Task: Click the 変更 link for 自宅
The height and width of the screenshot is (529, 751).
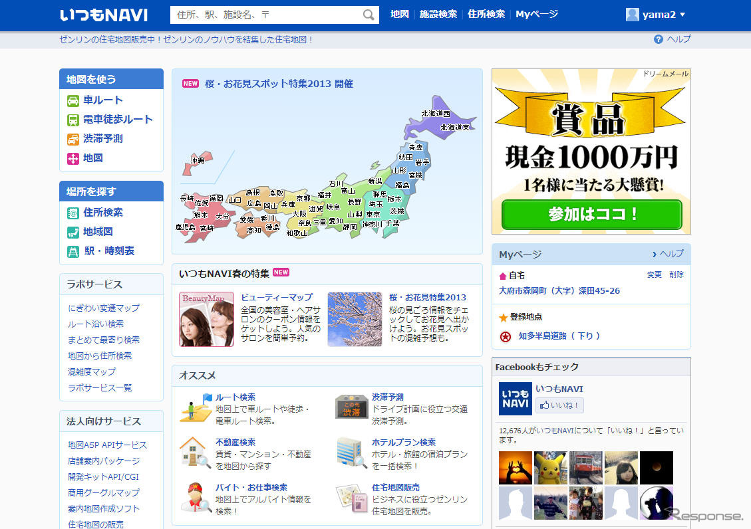Action: pos(654,274)
